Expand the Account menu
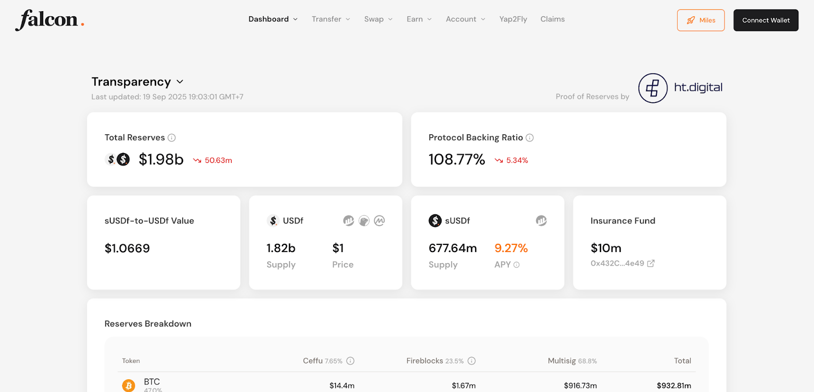 (466, 19)
